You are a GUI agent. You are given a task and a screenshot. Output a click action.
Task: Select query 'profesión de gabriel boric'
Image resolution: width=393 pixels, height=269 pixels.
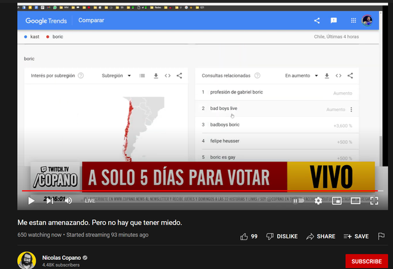pos(236,92)
